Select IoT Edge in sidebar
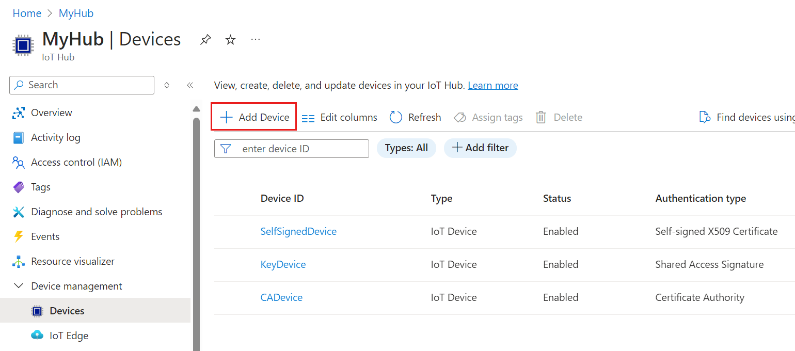The image size is (795, 351). (69, 336)
